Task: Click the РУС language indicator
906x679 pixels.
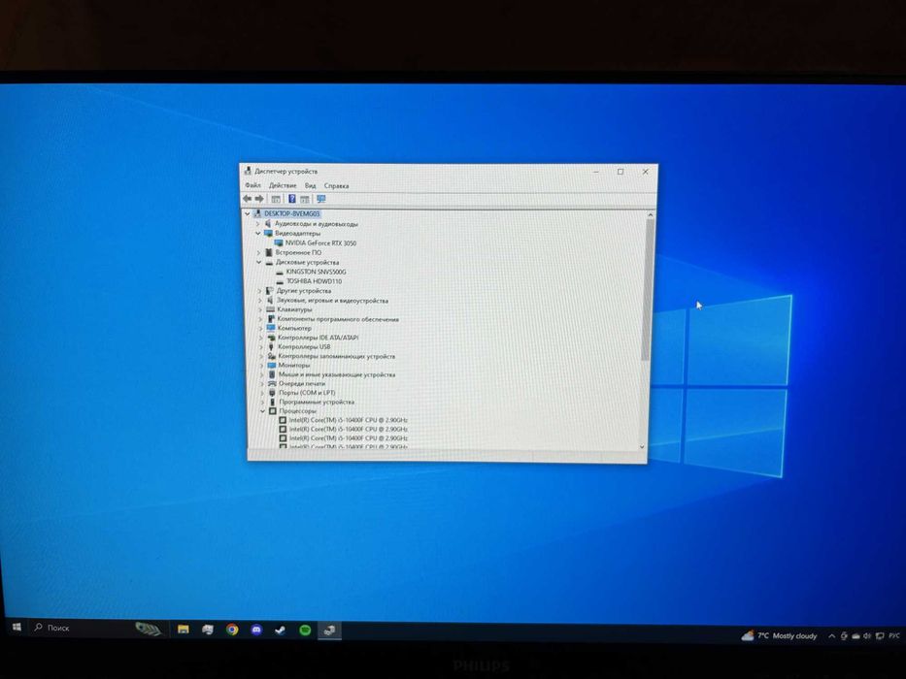Action: [x=894, y=635]
